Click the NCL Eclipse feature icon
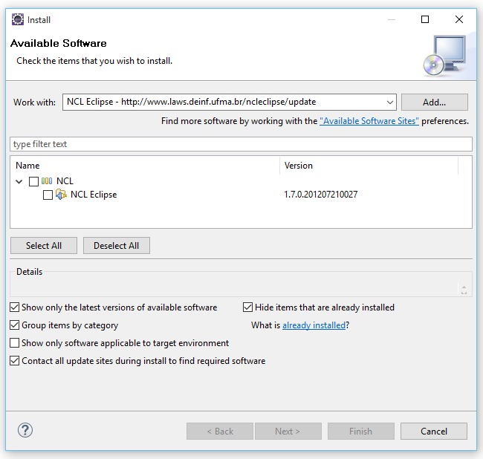 pyautogui.click(x=61, y=195)
